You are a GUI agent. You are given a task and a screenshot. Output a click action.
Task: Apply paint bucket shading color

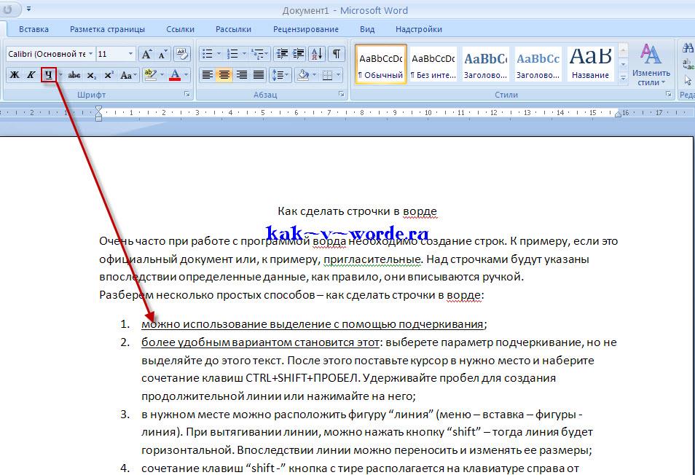[304, 75]
